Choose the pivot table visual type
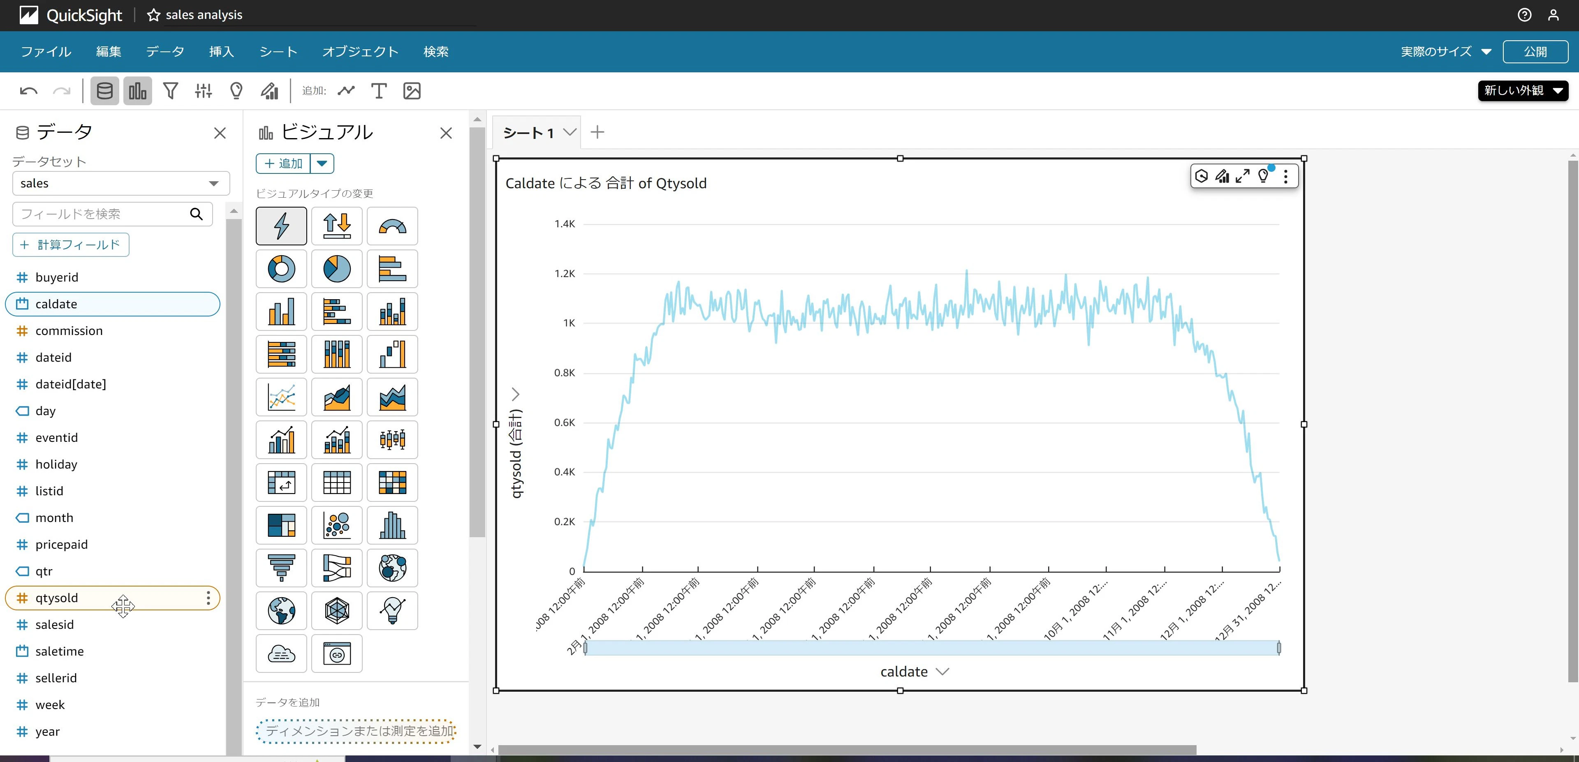The image size is (1579, 762). click(x=281, y=482)
